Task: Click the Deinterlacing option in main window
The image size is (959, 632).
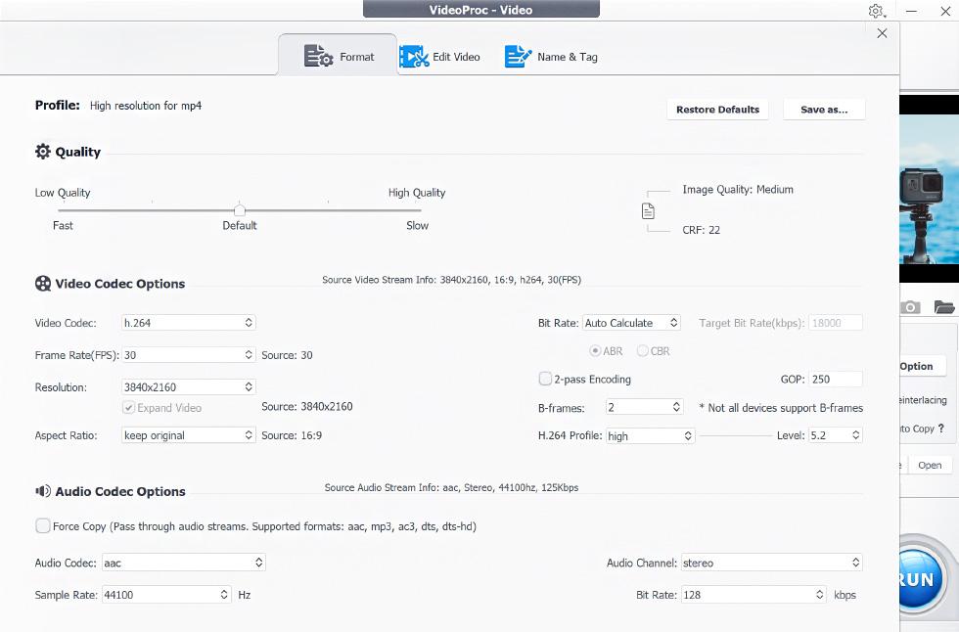Action: [x=924, y=400]
